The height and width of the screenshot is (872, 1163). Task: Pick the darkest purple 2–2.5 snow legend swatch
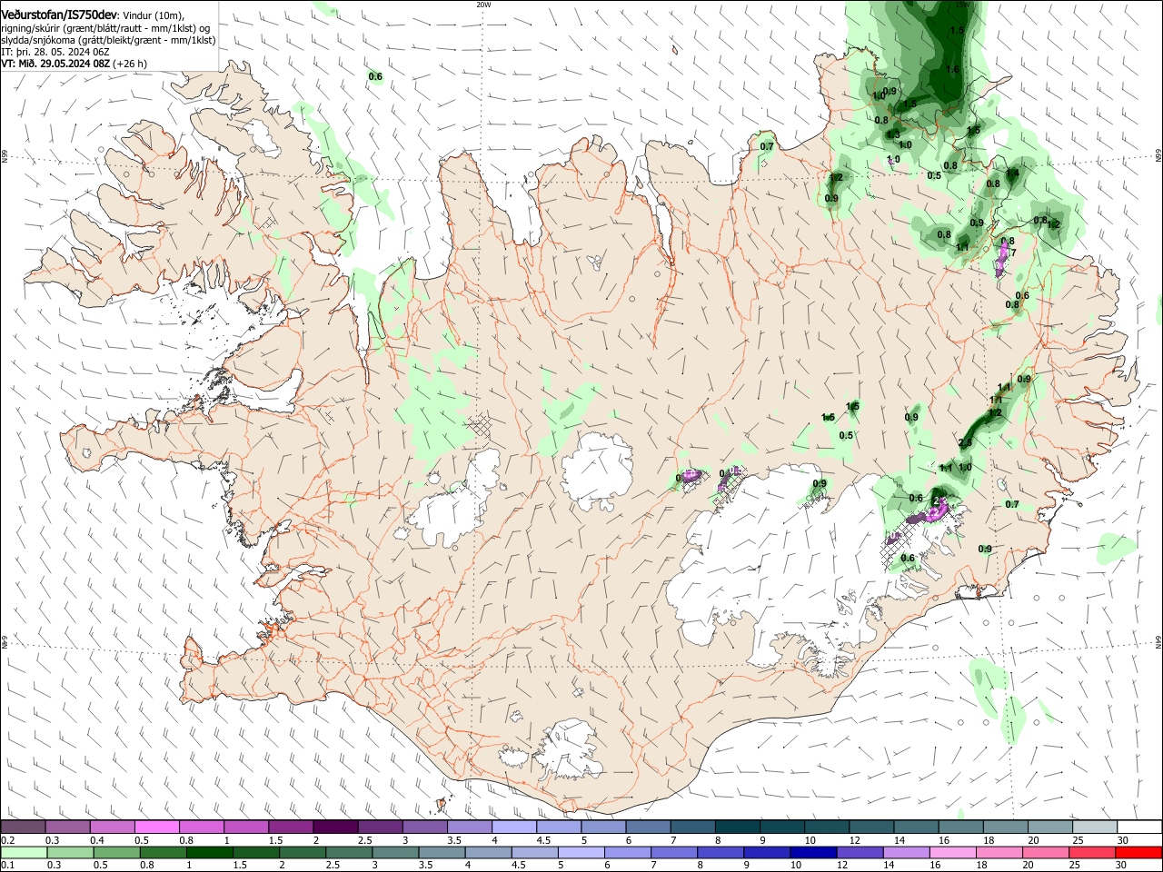[335, 827]
